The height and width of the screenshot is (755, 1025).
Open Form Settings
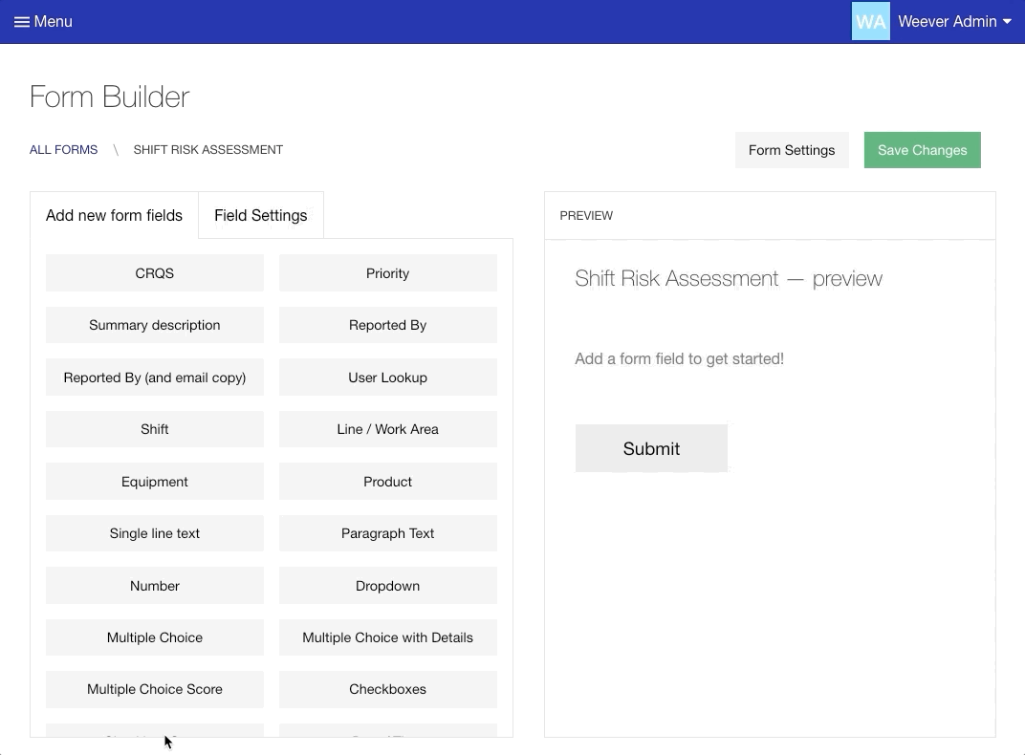(791, 150)
